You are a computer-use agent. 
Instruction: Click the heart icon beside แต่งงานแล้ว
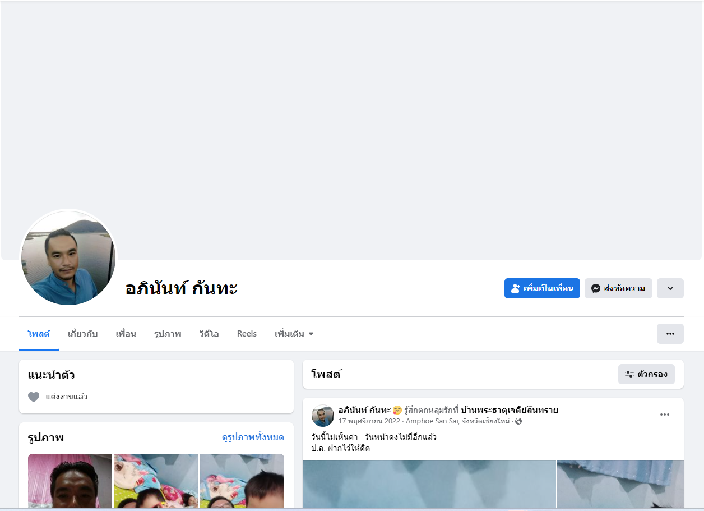(34, 397)
